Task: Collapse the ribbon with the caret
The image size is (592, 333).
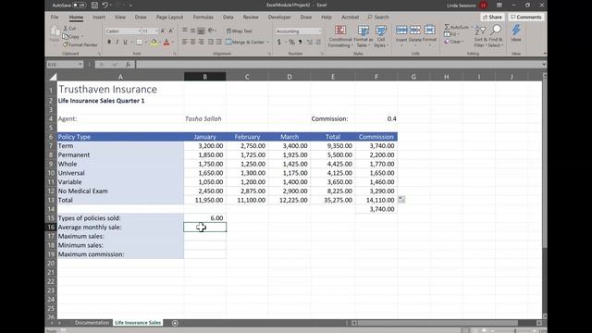Action: (x=545, y=54)
